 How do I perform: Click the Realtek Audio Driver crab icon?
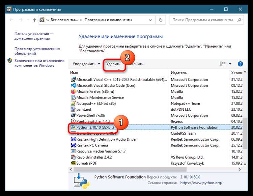pyautogui.click(x=73, y=139)
